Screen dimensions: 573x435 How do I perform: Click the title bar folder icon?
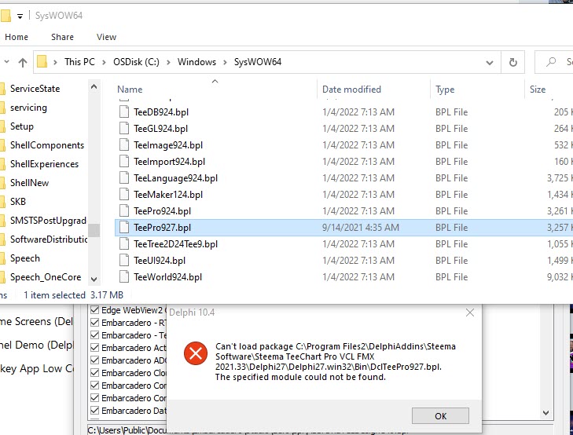click(6, 16)
